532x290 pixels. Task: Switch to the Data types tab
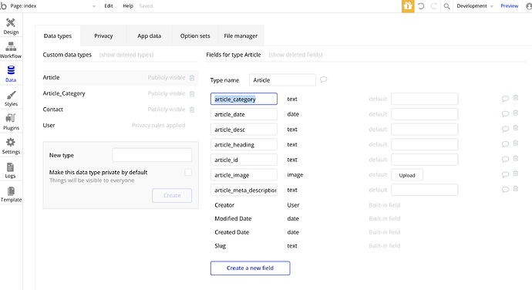pos(58,35)
